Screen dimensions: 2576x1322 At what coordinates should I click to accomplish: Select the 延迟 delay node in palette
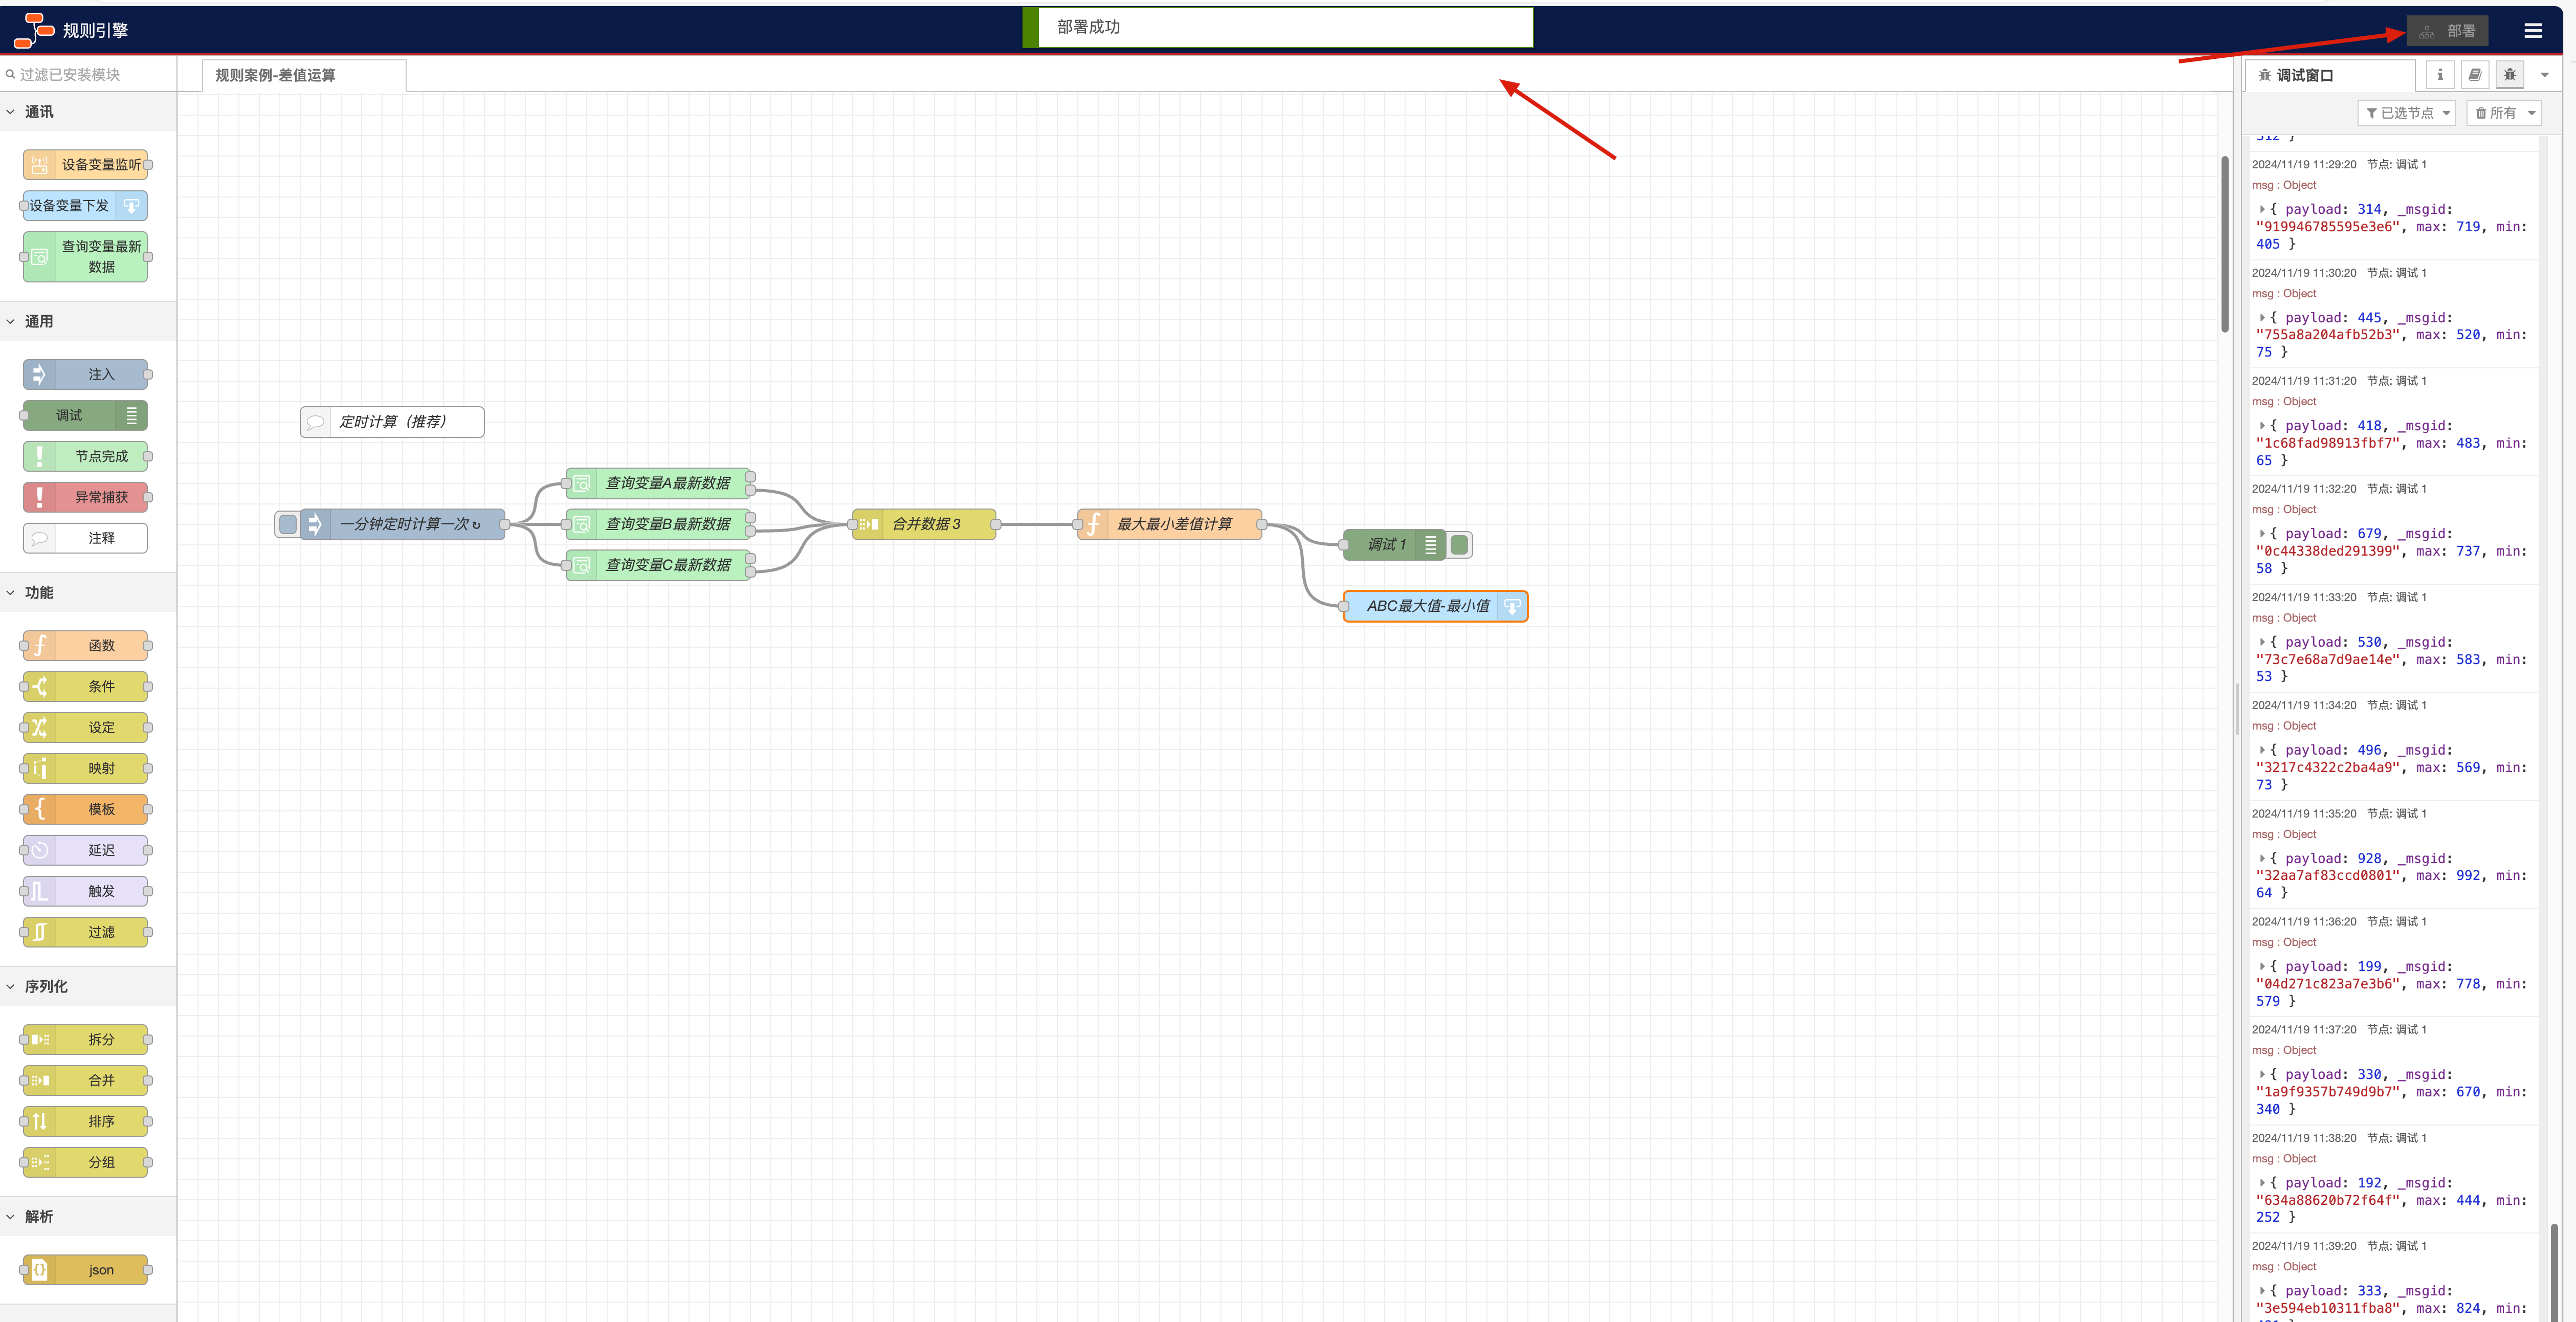(x=85, y=850)
